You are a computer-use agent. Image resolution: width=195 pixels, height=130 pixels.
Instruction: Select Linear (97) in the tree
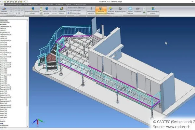(x=3, y=31)
